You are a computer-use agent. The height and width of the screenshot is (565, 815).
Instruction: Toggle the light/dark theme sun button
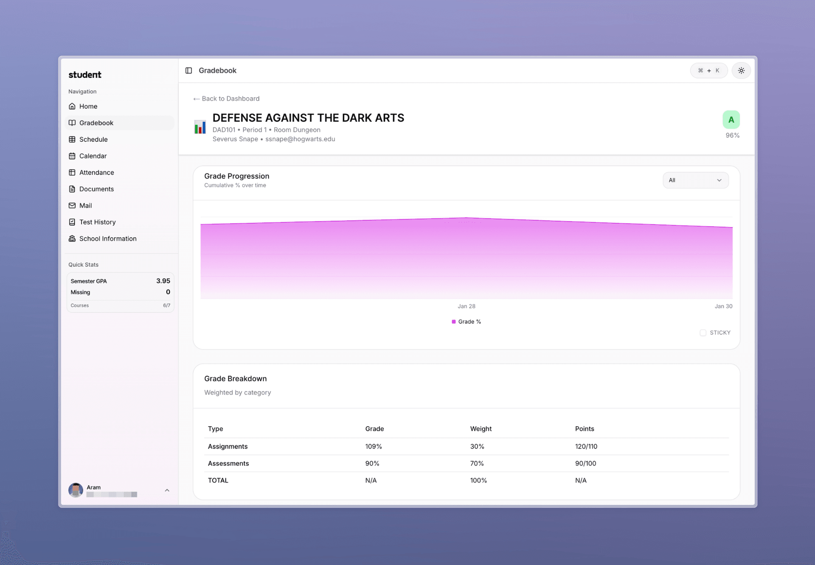tap(741, 70)
